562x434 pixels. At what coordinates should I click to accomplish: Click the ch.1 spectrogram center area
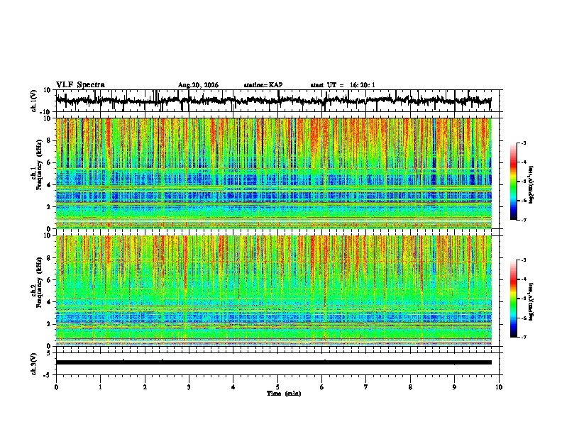click(x=274, y=173)
